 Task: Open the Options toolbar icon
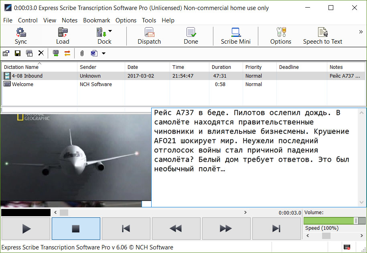point(281,36)
